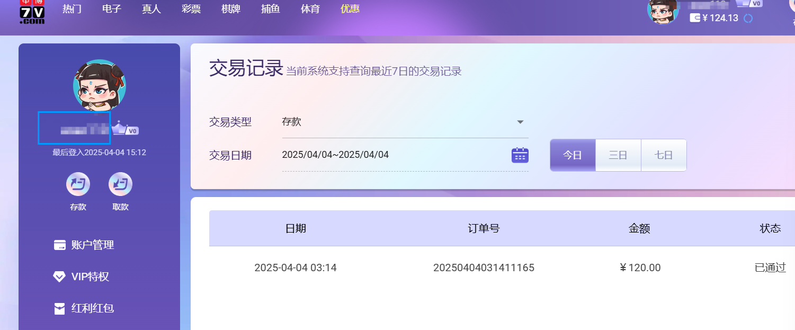Refresh the wallet balance spinner icon

[748, 19]
